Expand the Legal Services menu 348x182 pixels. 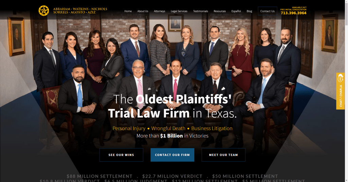[x=179, y=11]
